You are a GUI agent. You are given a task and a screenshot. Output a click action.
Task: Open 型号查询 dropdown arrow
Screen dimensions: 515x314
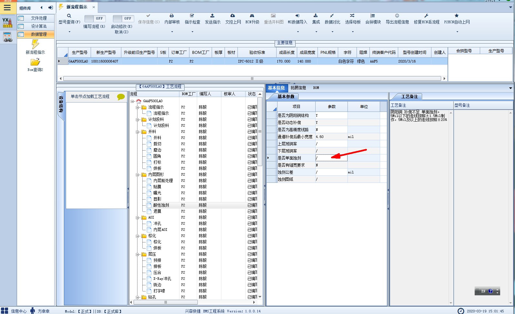(x=69, y=32)
